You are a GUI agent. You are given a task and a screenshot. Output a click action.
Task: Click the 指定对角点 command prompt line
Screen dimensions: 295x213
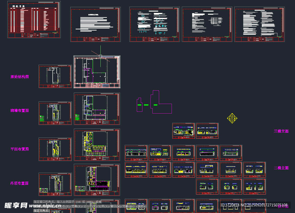coord(42,211)
